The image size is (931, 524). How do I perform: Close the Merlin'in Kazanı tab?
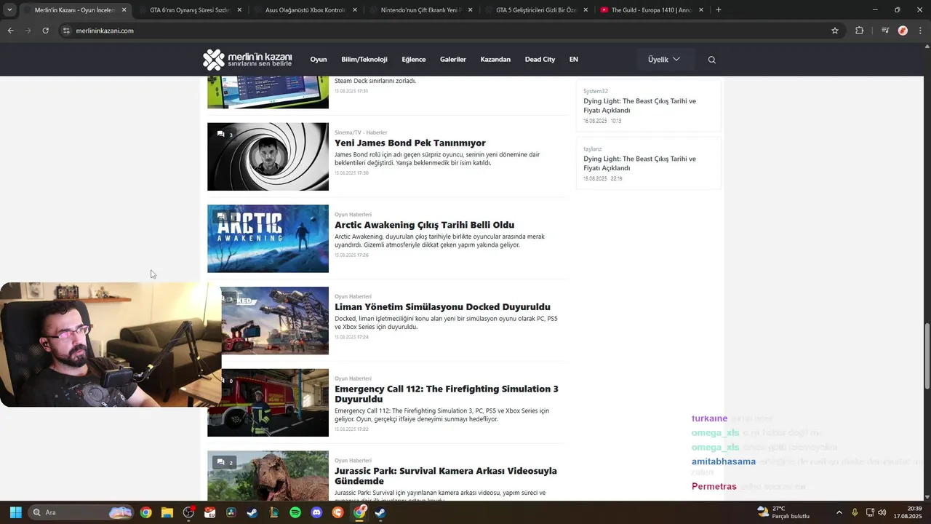(124, 10)
